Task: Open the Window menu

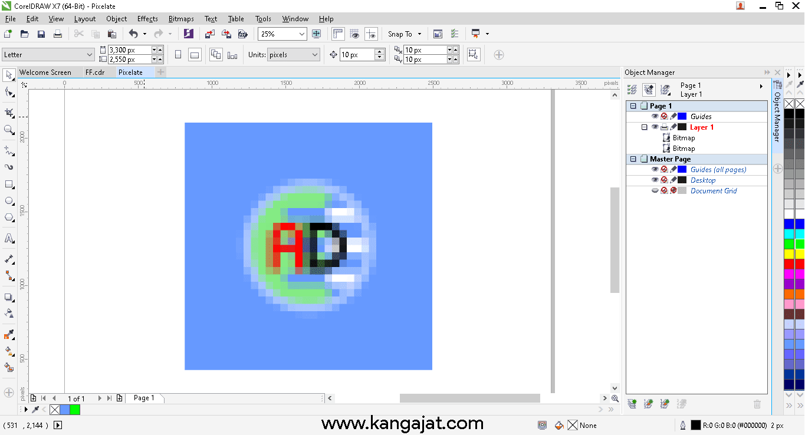Action: click(x=295, y=19)
